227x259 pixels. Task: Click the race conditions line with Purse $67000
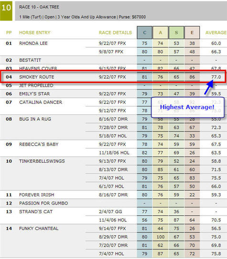coord(82,17)
